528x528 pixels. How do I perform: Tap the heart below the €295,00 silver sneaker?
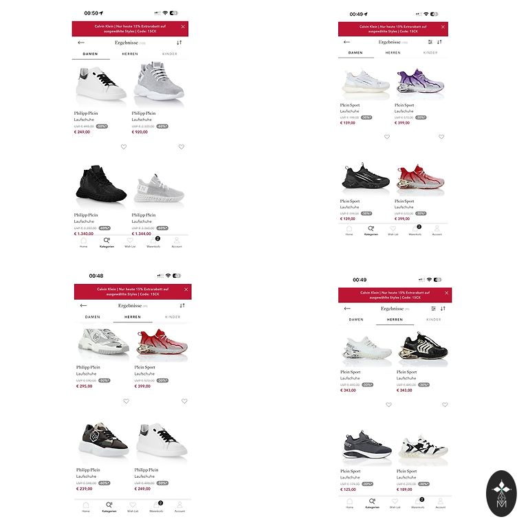(x=126, y=401)
